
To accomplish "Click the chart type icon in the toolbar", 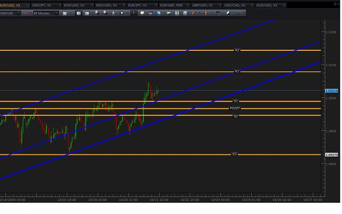I will pyautogui.click(x=65, y=13).
